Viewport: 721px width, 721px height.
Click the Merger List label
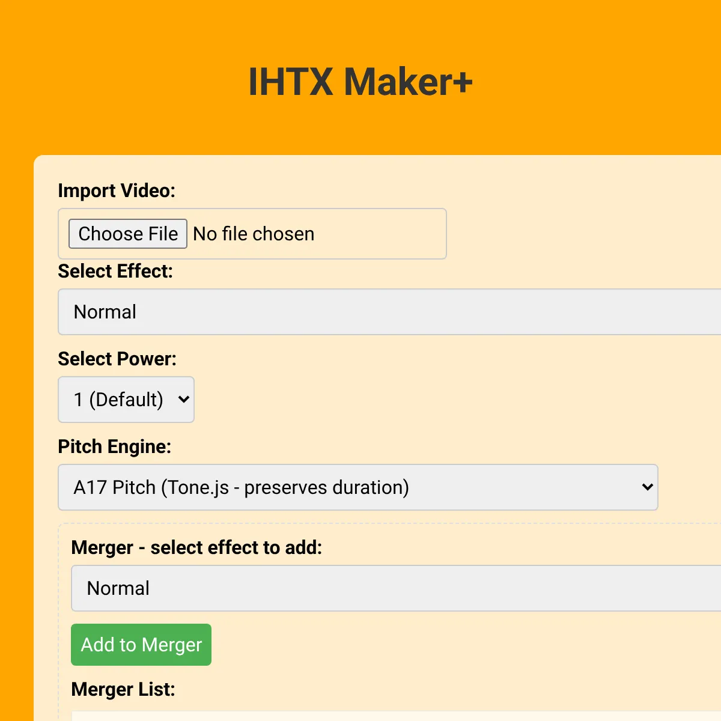tap(123, 689)
